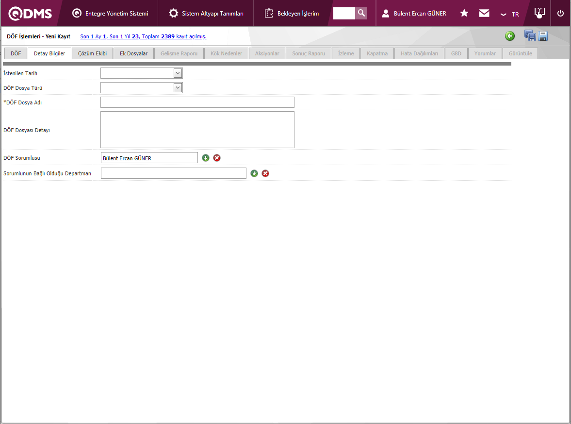Switch to the DÖF tab

click(16, 53)
